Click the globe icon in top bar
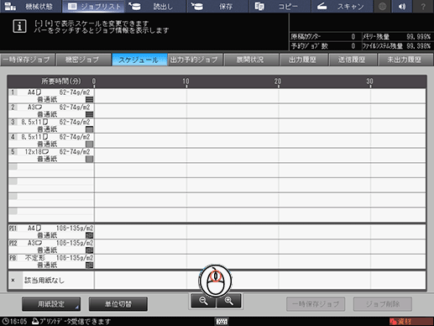The width and height of the screenshot is (434, 326). pyautogui.click(x=382, y=6)
